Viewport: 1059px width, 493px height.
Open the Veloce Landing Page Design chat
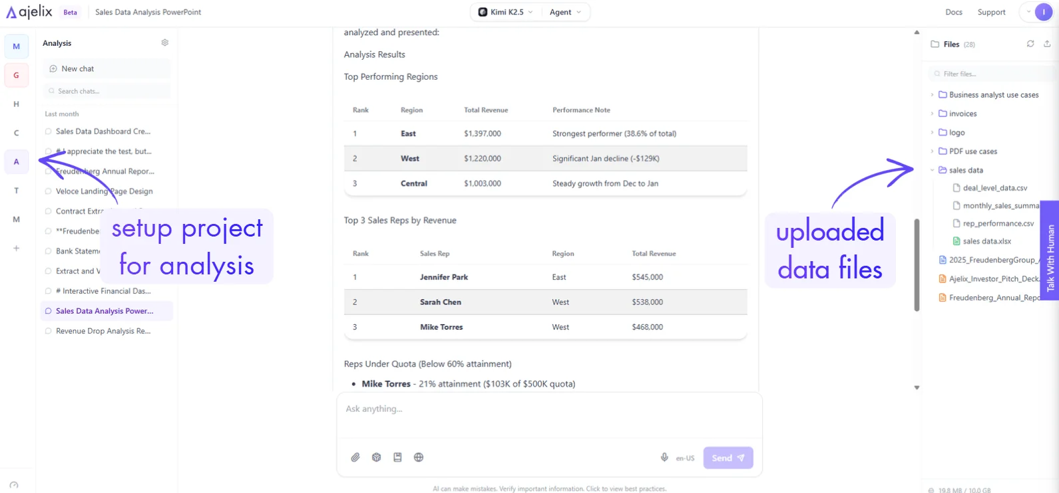click(104, 191)
